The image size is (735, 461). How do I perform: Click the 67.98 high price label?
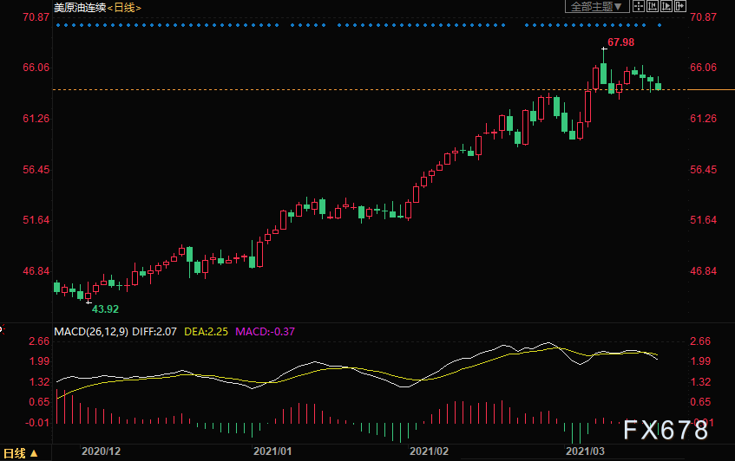(x=620, y=42)
